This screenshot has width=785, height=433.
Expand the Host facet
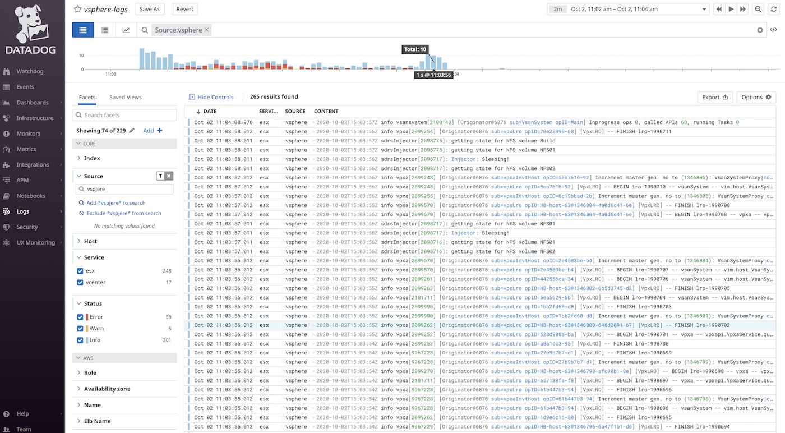point(90,241)
